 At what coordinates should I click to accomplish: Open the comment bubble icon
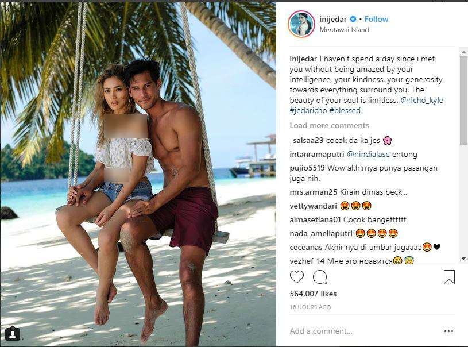[x=320, y=277]
